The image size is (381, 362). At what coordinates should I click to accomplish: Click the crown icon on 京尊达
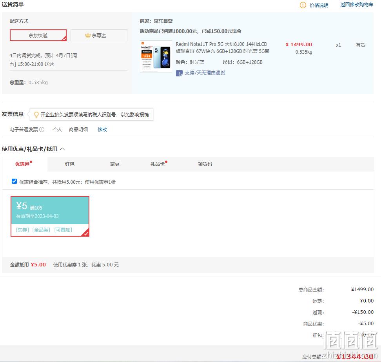tap(88, 35)
